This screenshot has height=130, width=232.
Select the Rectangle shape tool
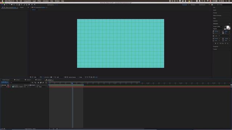tap(17, 5)
